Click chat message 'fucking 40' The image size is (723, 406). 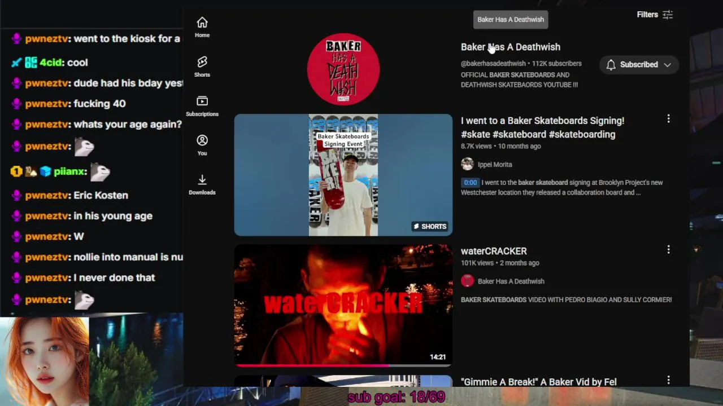point(99,104)
